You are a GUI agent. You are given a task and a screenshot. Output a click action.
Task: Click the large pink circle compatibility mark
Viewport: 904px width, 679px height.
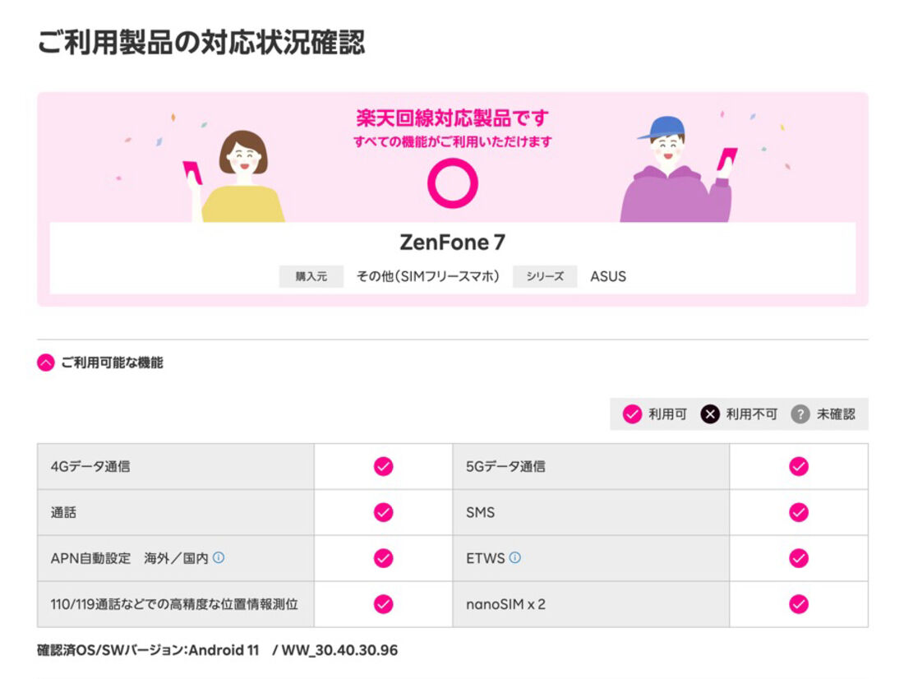(453, 183)
